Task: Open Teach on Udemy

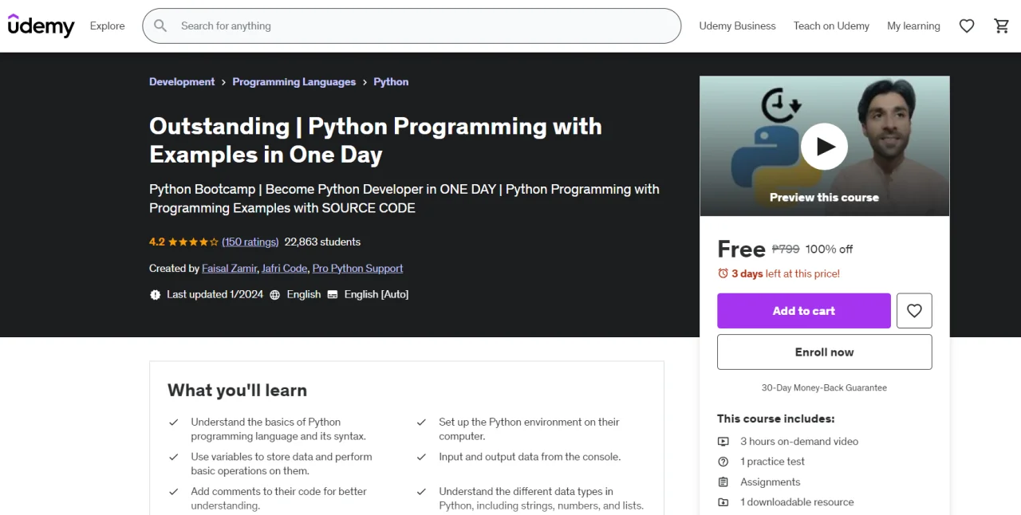Action: click(831, 26)
